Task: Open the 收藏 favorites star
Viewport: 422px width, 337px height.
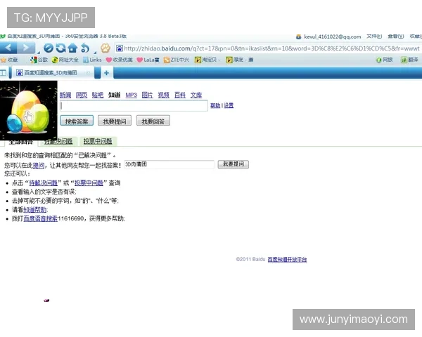Action: pos(9,60)
